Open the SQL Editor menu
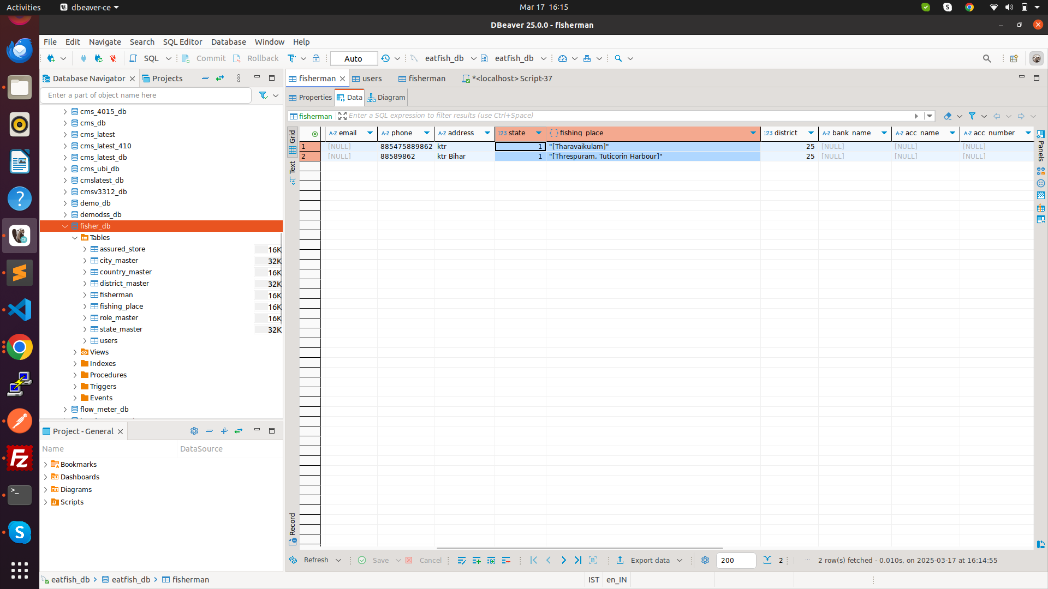The height and width of the screenshot is (589, 1048). tap(182, 42)
